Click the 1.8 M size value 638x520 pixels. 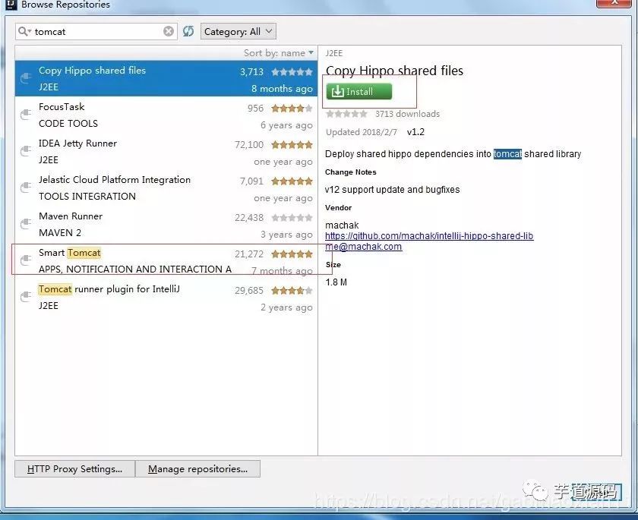pos(336,282)
